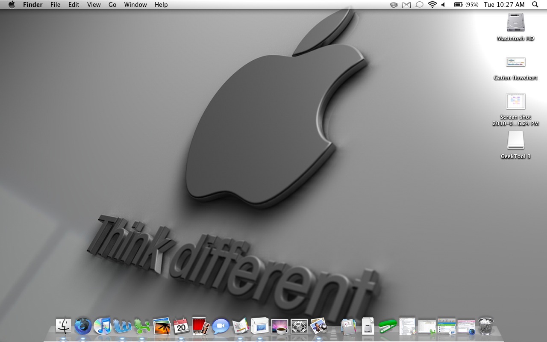Launch the blue globe browser in Dock
Image resolution: width=547 pixels, height=342 pixels.
83,326
